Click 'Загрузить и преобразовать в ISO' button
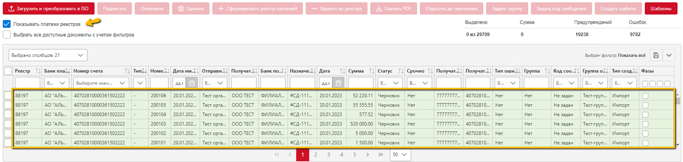The height and width of the screenshot is (162, 683). [x=49, y=8]
